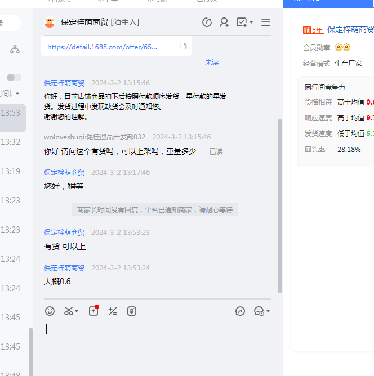
Task: Click the 保定梓萌商贸 shop name link on right
Action: [x=350, y=29]
